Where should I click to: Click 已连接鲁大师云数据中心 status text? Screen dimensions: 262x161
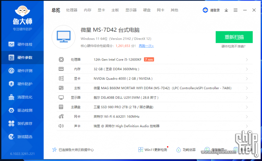coord(76,150)
